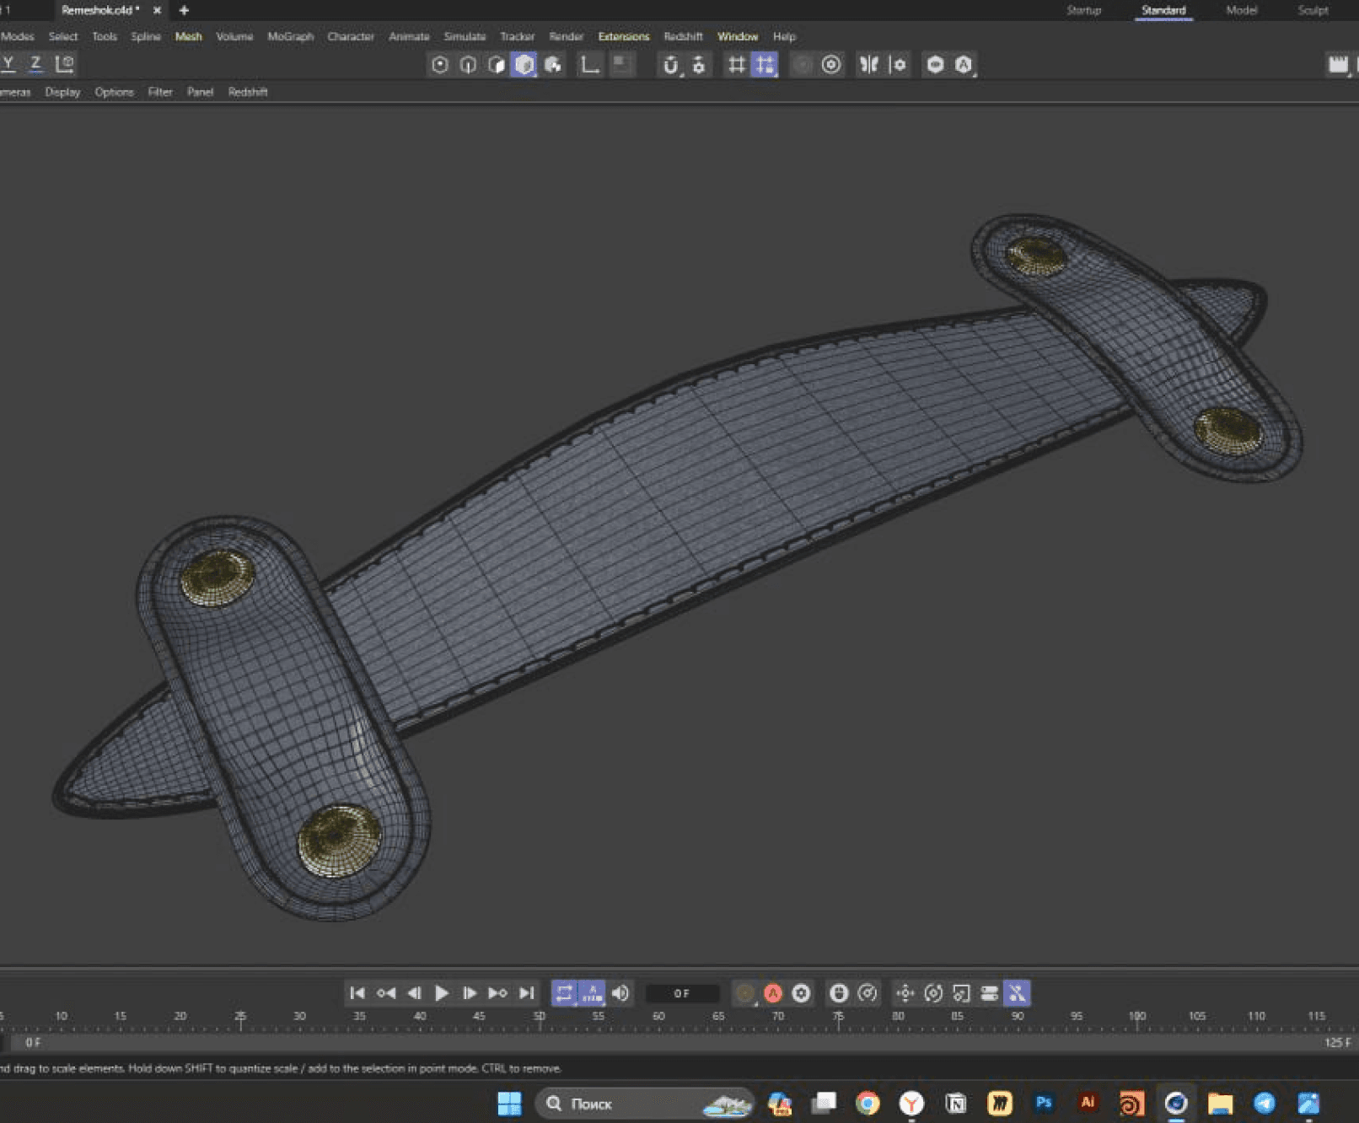This screenshot has height=1123, width=1359.
Task: Click the Record Active Objects keyframe icon
Action: click(x=744, y=993)
